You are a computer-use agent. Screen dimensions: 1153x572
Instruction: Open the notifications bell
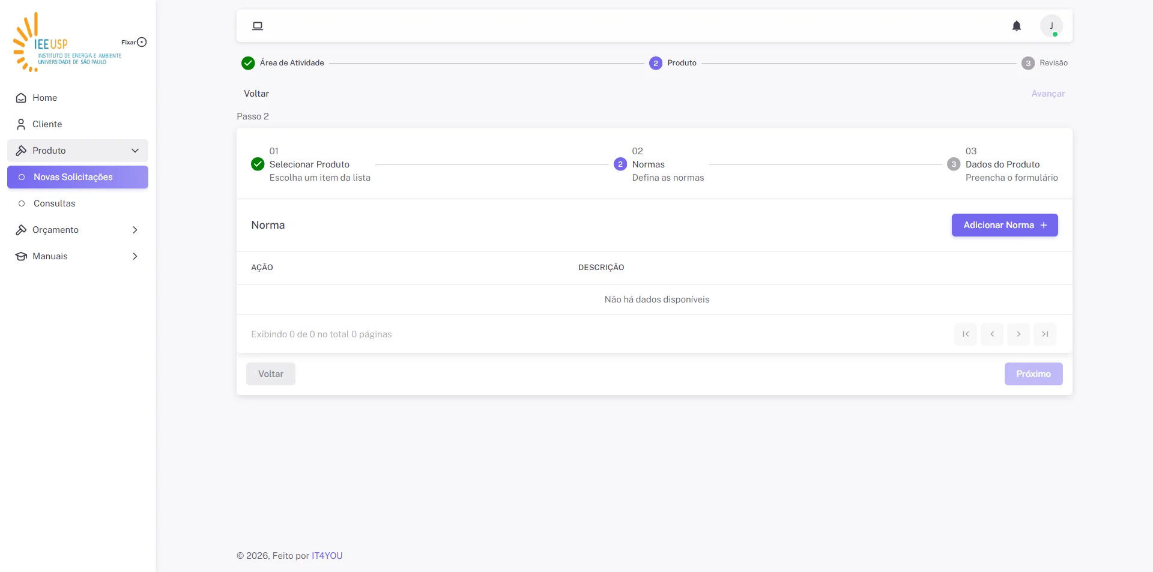[x=1017, y=26]
